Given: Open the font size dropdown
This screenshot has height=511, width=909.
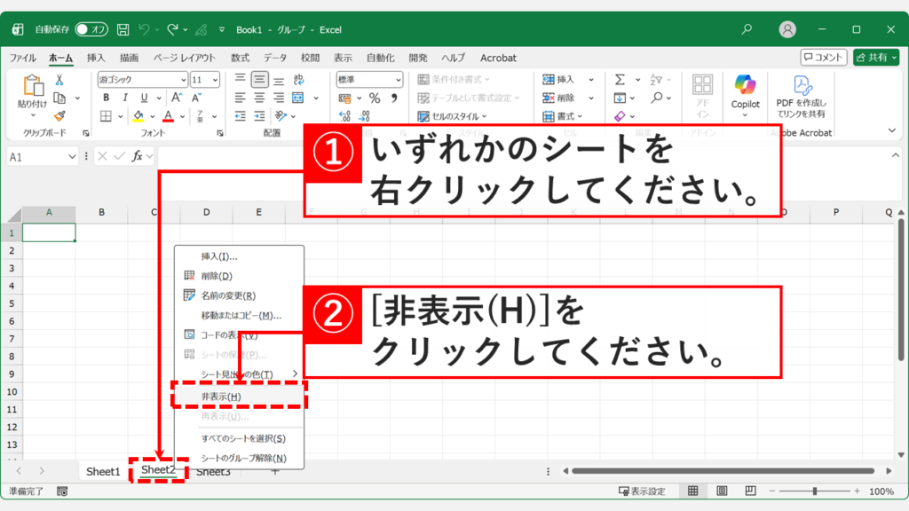Looking at the screenshot, I should [215, 80].
